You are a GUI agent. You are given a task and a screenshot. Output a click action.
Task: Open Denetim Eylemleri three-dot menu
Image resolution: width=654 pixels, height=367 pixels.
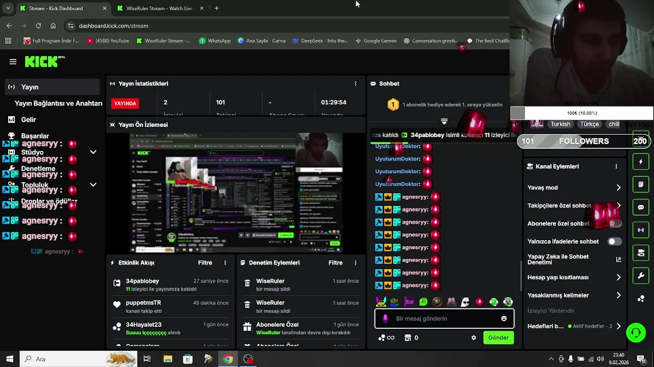(x=356, y=263)
